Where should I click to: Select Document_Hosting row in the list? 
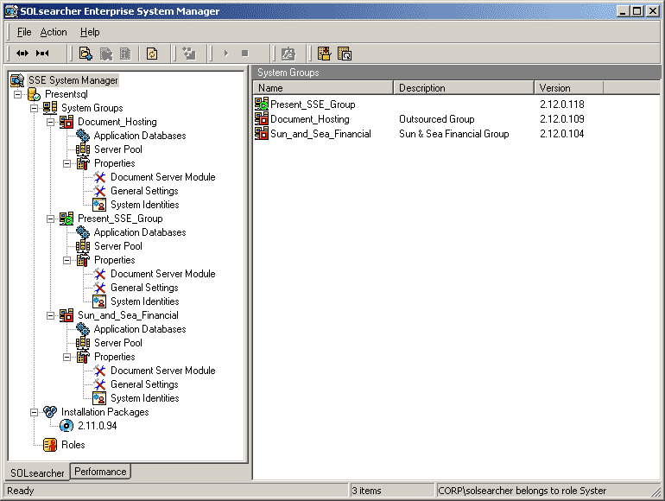(x=309, y=119)
